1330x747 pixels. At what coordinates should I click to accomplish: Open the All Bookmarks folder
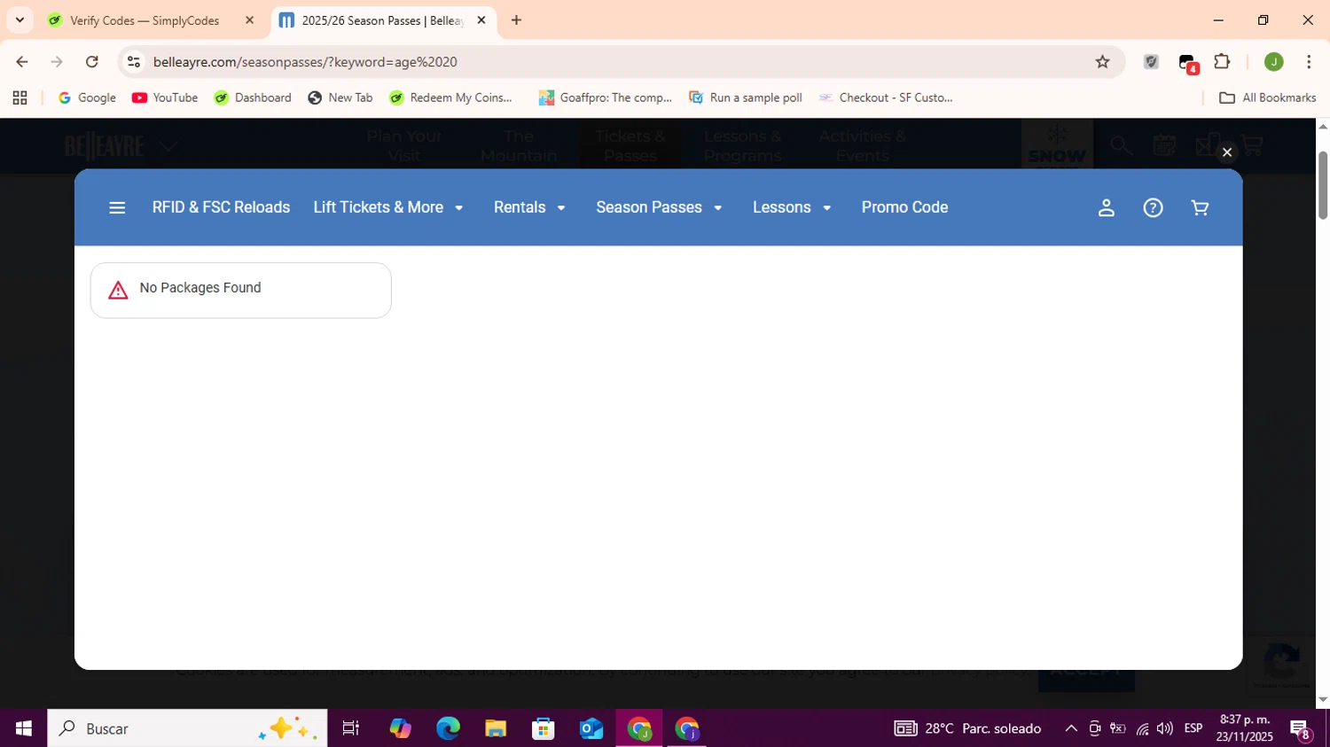pyautogui.click(x=1268, y=97)
